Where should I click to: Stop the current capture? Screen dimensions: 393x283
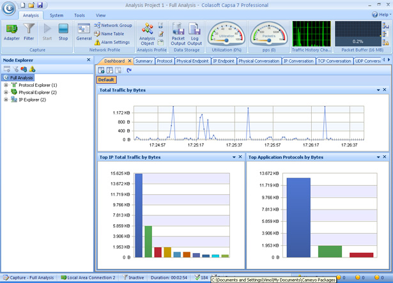(63, 32)
